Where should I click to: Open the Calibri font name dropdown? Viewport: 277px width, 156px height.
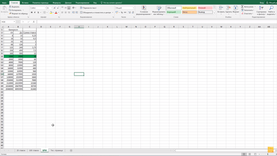pos(45,8)
